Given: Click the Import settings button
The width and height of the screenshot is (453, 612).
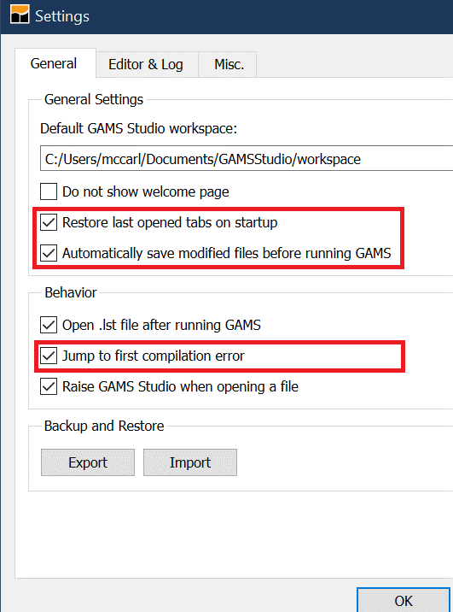Looking at the screenshot, I should (x=190, y=462).
